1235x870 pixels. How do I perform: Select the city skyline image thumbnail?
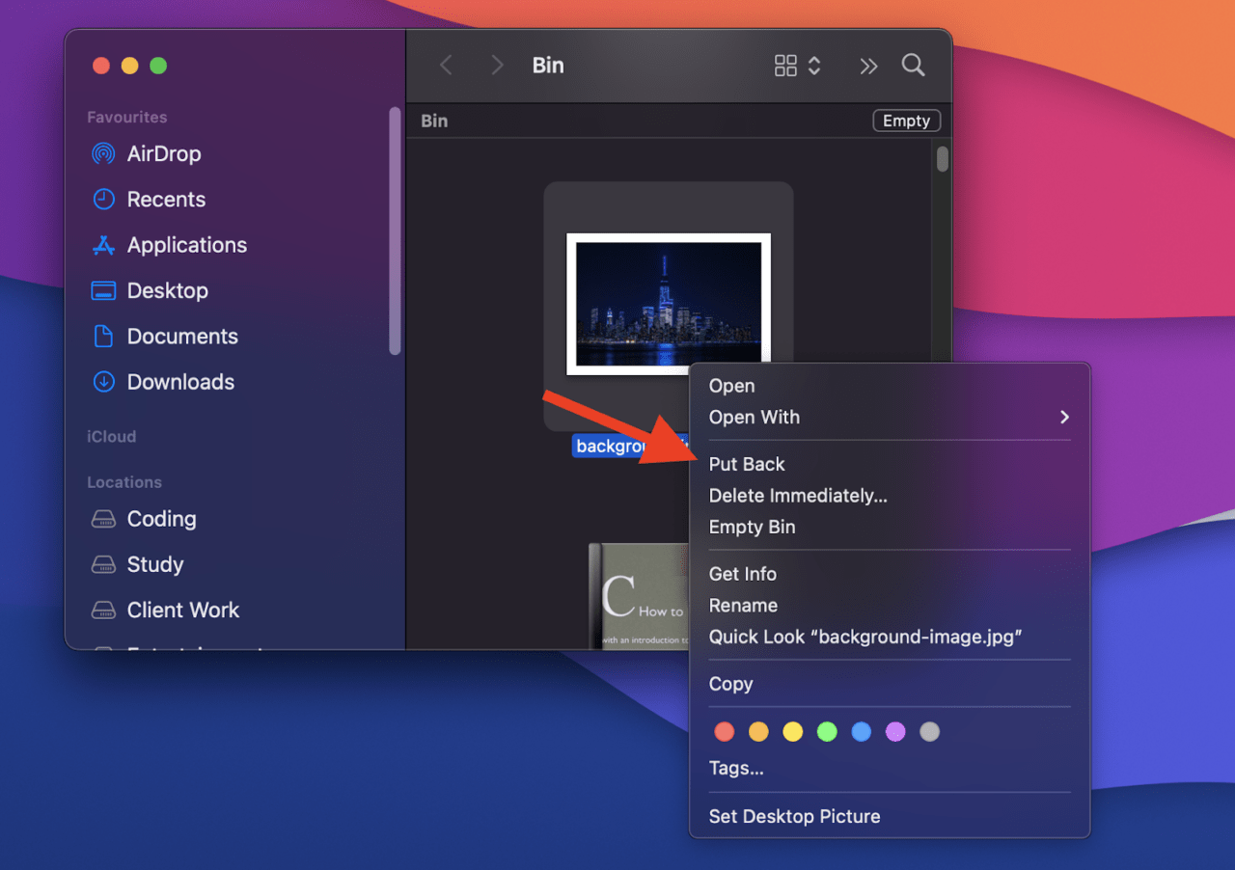[x=668, y=304]
